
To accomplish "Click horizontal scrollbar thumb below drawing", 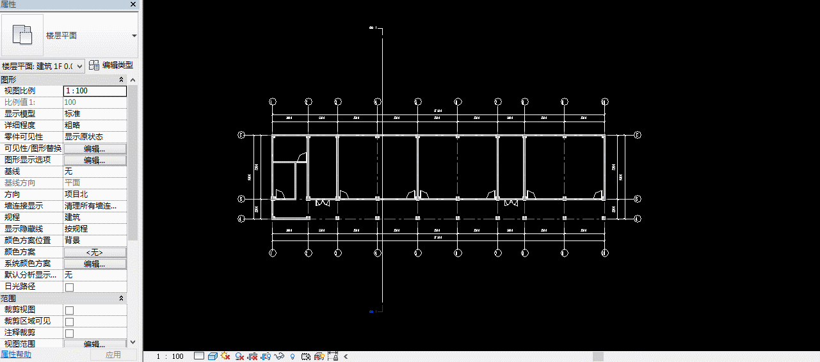I will tap(598, 356).
